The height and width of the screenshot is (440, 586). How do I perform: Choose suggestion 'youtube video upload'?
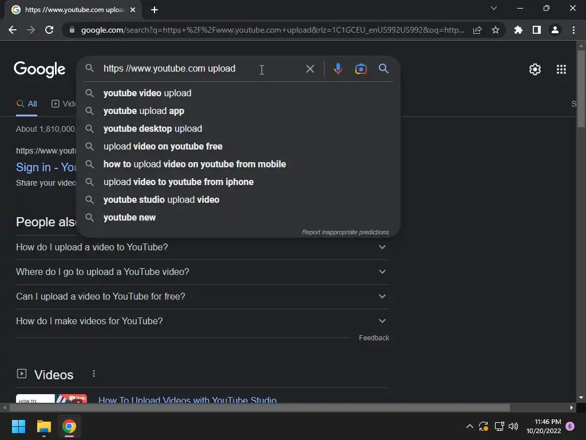pyautogui.click(x=238, y=93)
